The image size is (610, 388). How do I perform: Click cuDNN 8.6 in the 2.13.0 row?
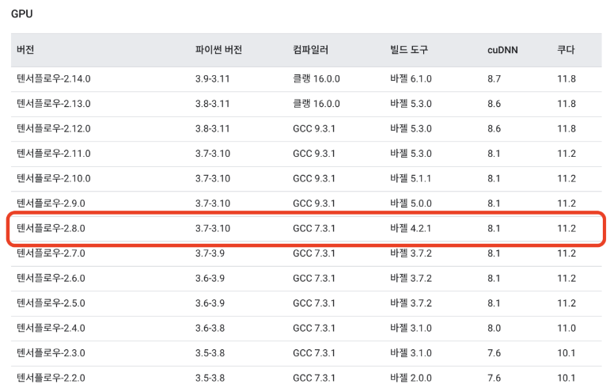pos(494,104)
